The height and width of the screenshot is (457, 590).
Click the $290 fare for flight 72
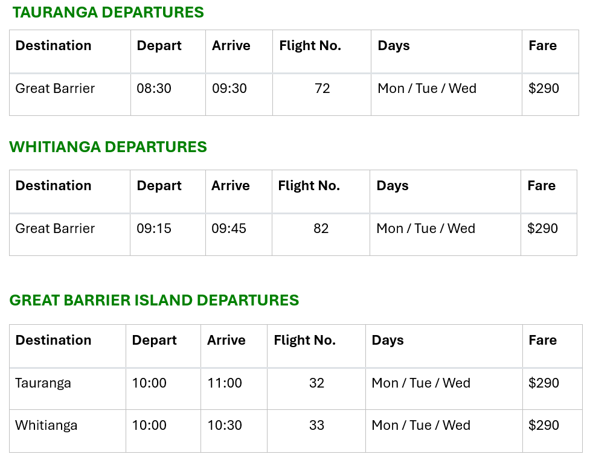544,89
